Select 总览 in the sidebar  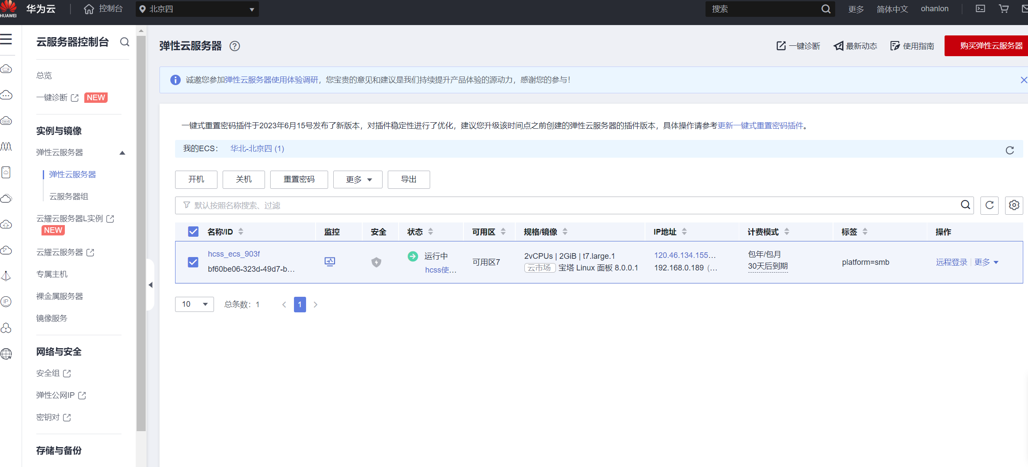44,75
